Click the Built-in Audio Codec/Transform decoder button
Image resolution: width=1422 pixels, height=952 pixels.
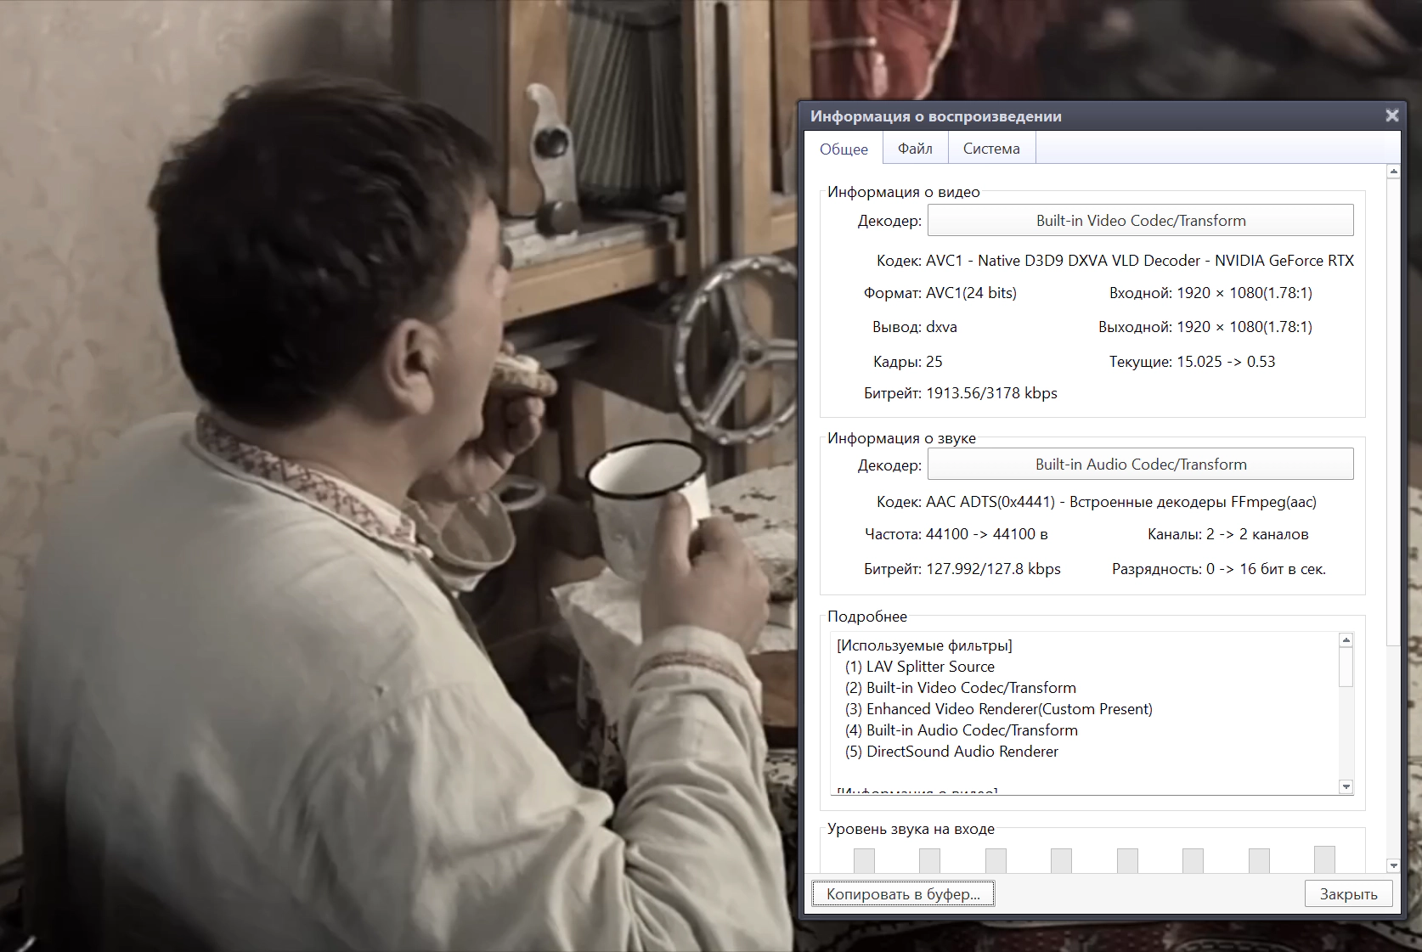tap(1140, 465)
